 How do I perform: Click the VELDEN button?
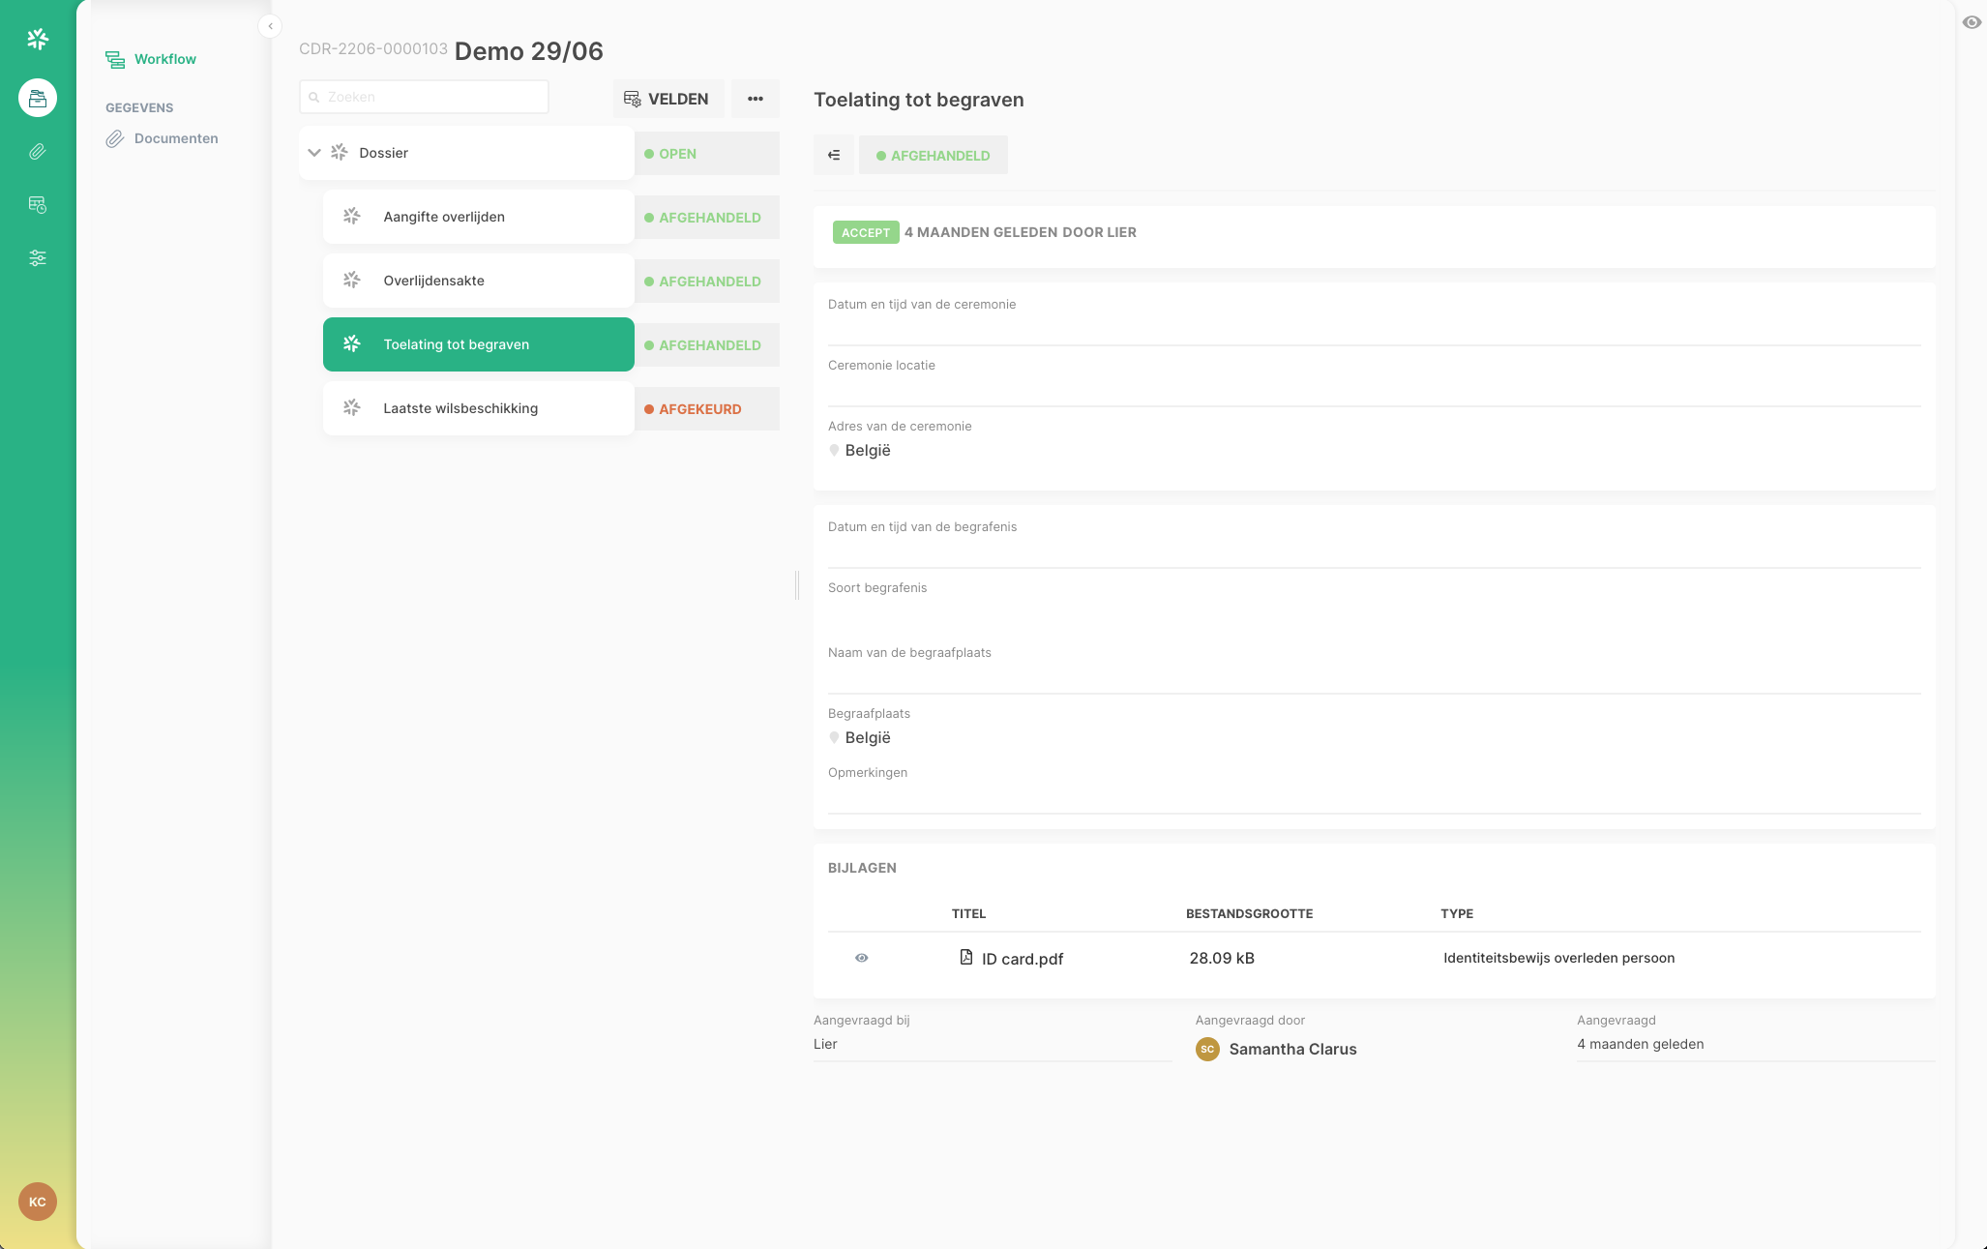(x=667, y=99)
